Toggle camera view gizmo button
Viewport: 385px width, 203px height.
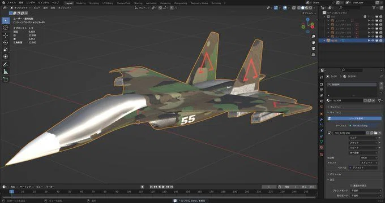tap(313, 48)
